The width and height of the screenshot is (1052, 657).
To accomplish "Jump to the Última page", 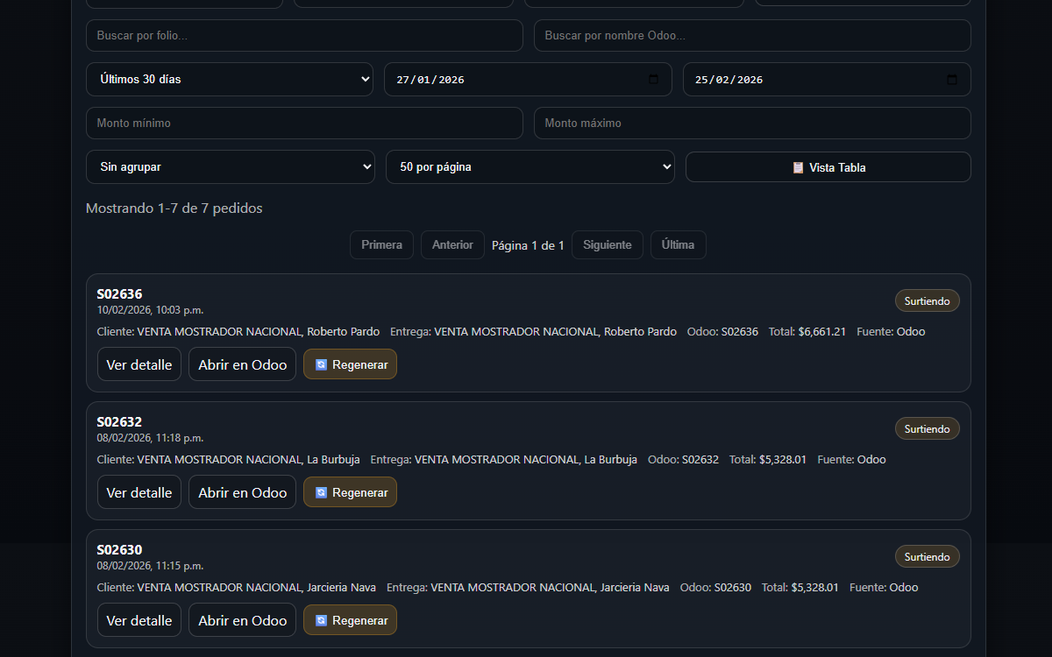I will coord(678,244).
